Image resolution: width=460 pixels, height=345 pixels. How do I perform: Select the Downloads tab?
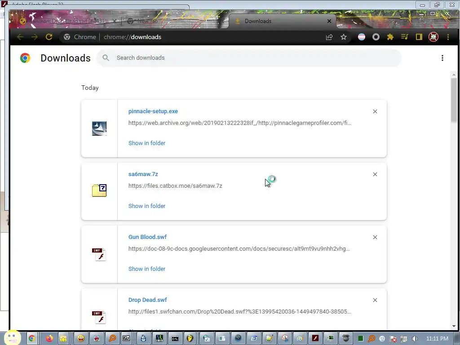click(282, 21)
